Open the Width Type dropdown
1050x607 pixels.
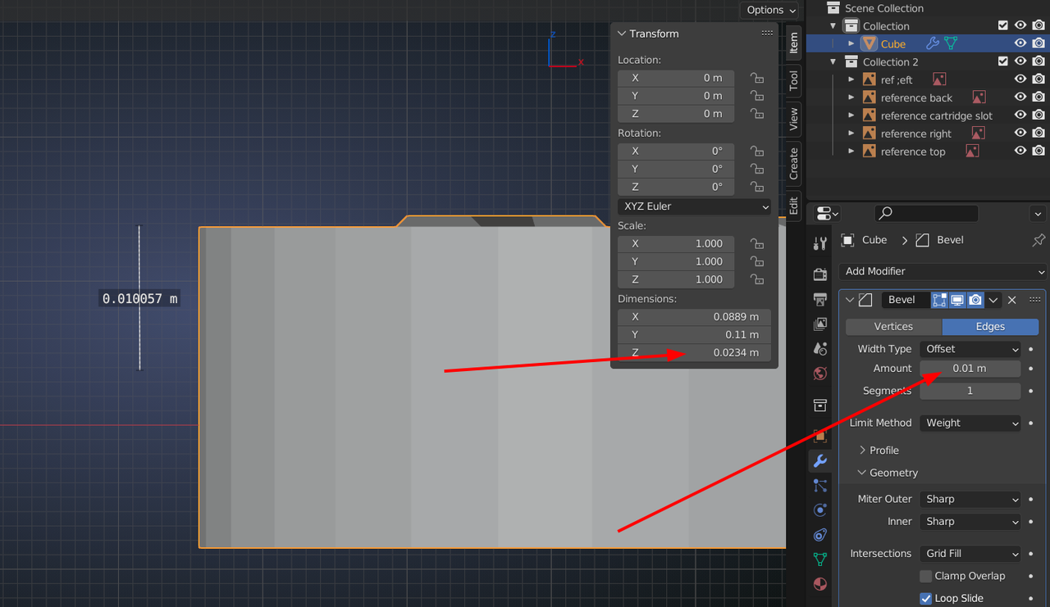[970, 348]
